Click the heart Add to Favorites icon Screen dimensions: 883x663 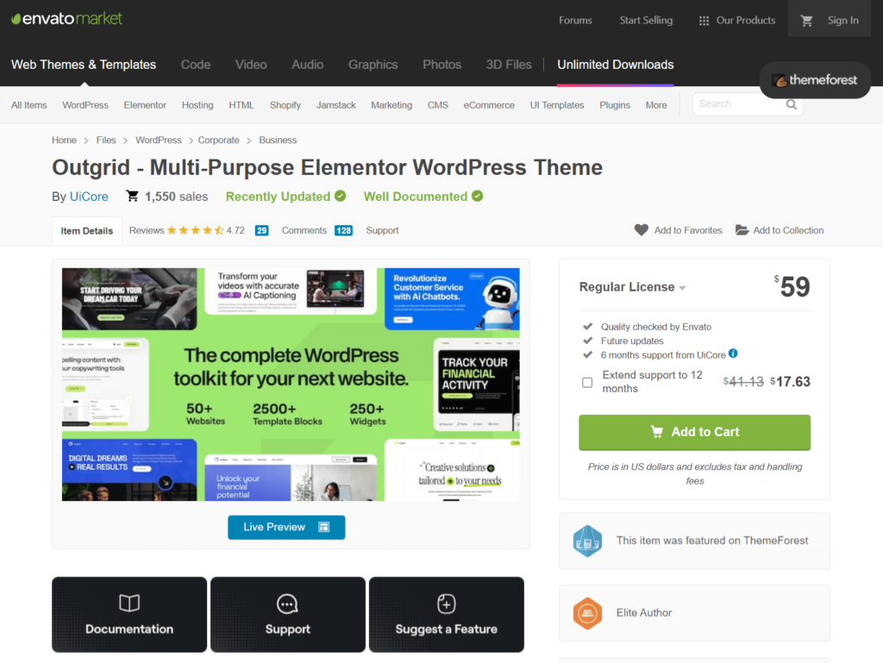pos(642,230)
